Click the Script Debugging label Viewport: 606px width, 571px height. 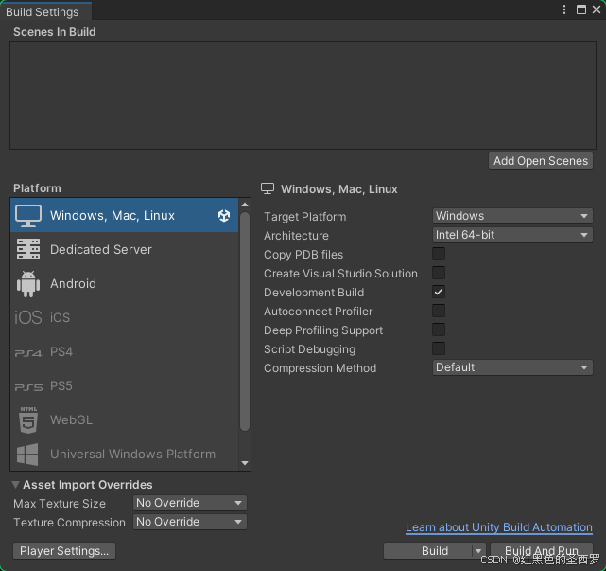(309, 349)
